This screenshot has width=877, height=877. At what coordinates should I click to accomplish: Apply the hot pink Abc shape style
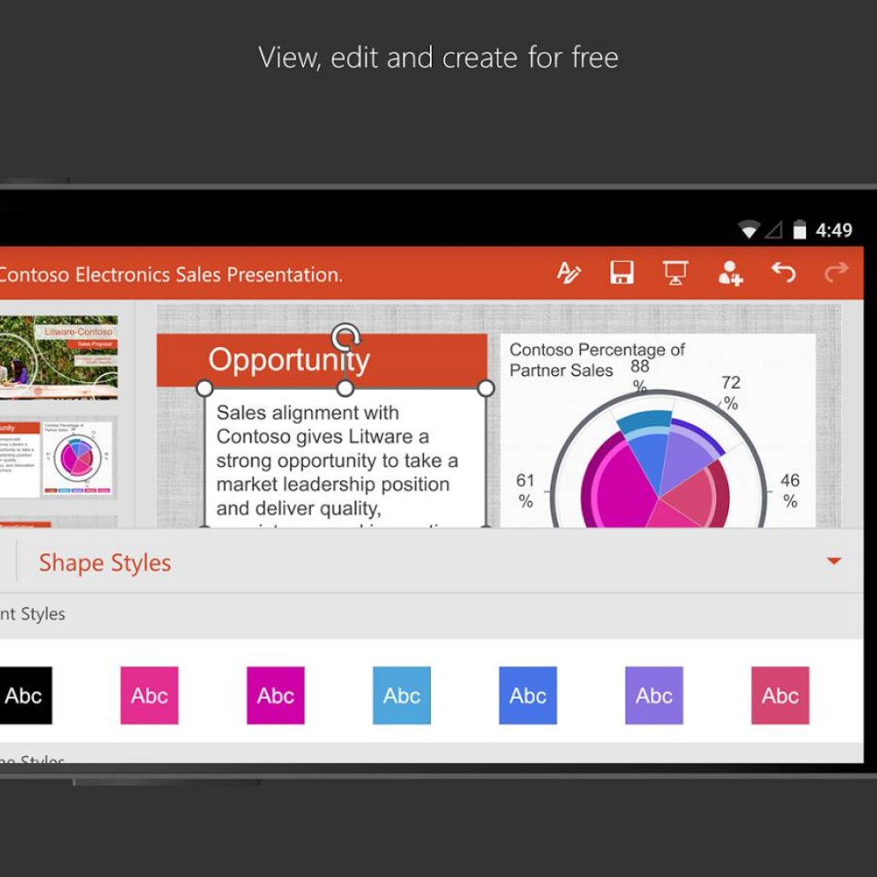click(149, 695)
